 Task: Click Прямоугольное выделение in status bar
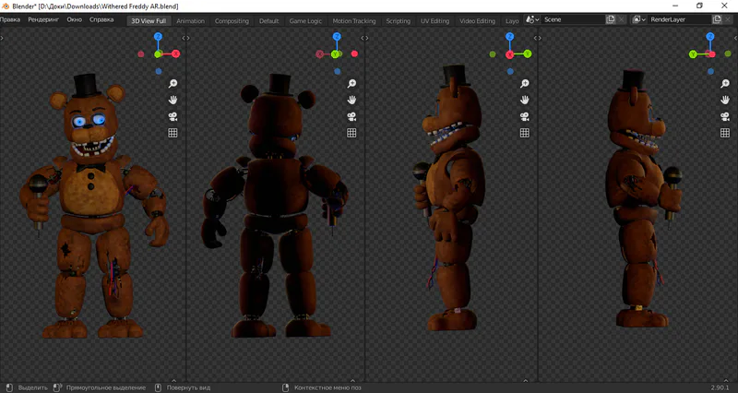point(106,387)
